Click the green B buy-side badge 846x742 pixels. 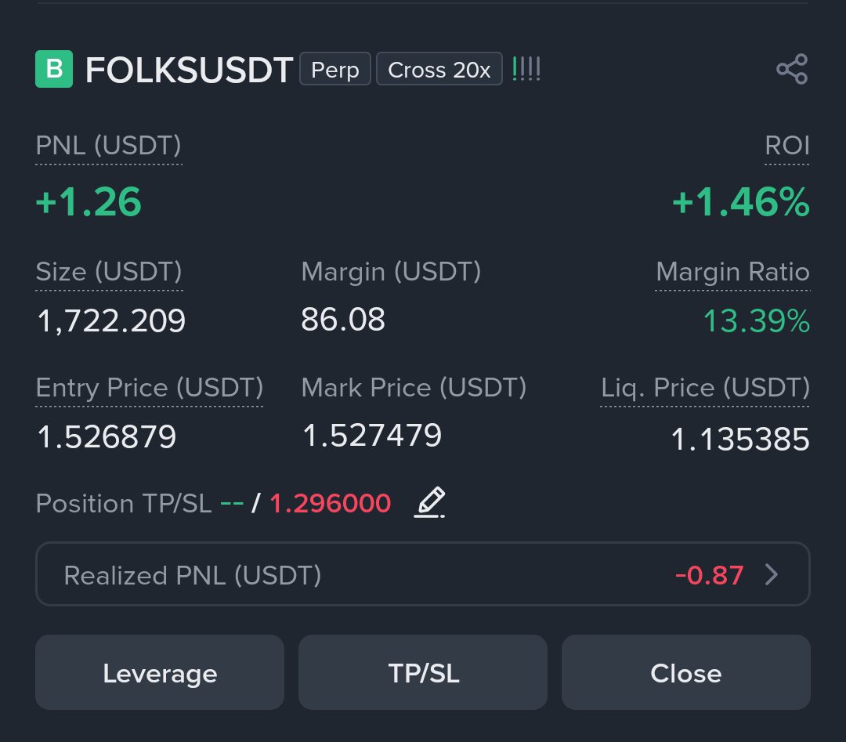(x=54, y=69)
